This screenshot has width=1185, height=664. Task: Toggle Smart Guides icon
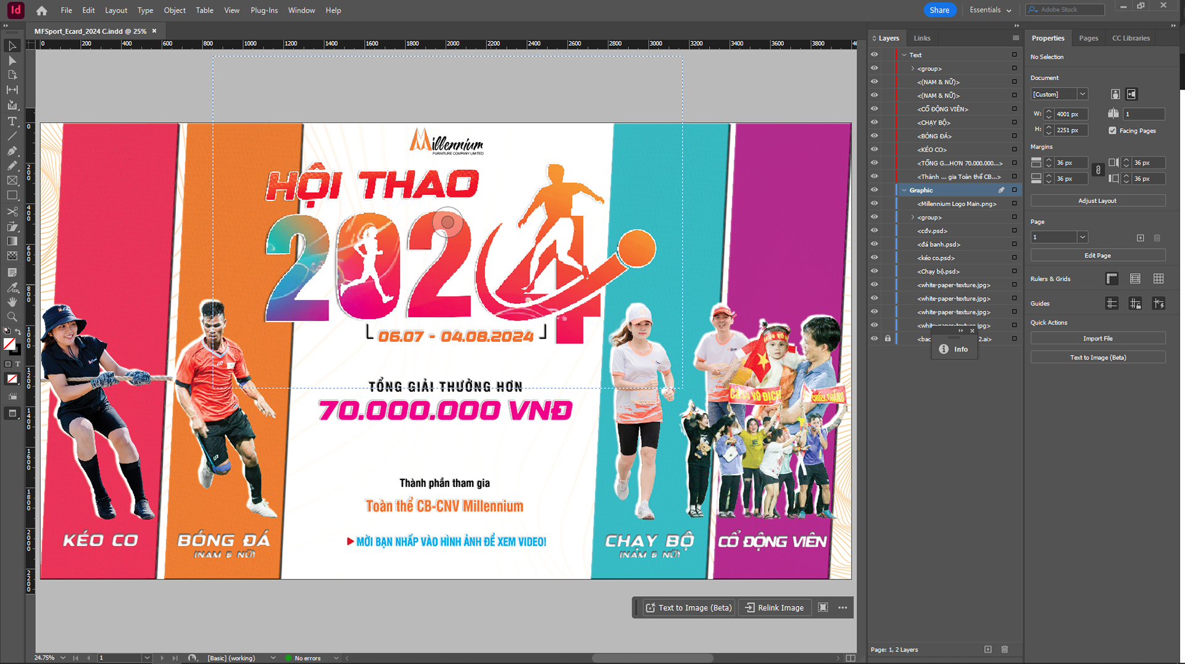1158,304
